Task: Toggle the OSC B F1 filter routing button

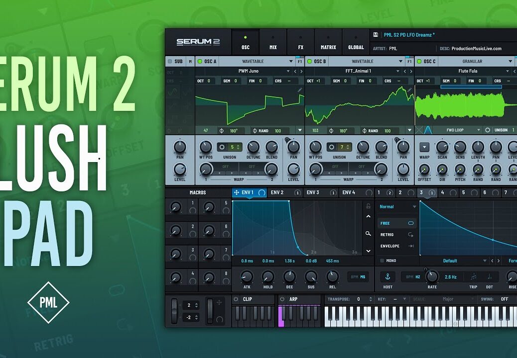Action: pyautogui.click(x=409, y=61)
